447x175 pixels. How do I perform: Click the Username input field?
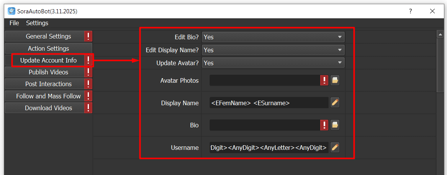click(269, 148)
